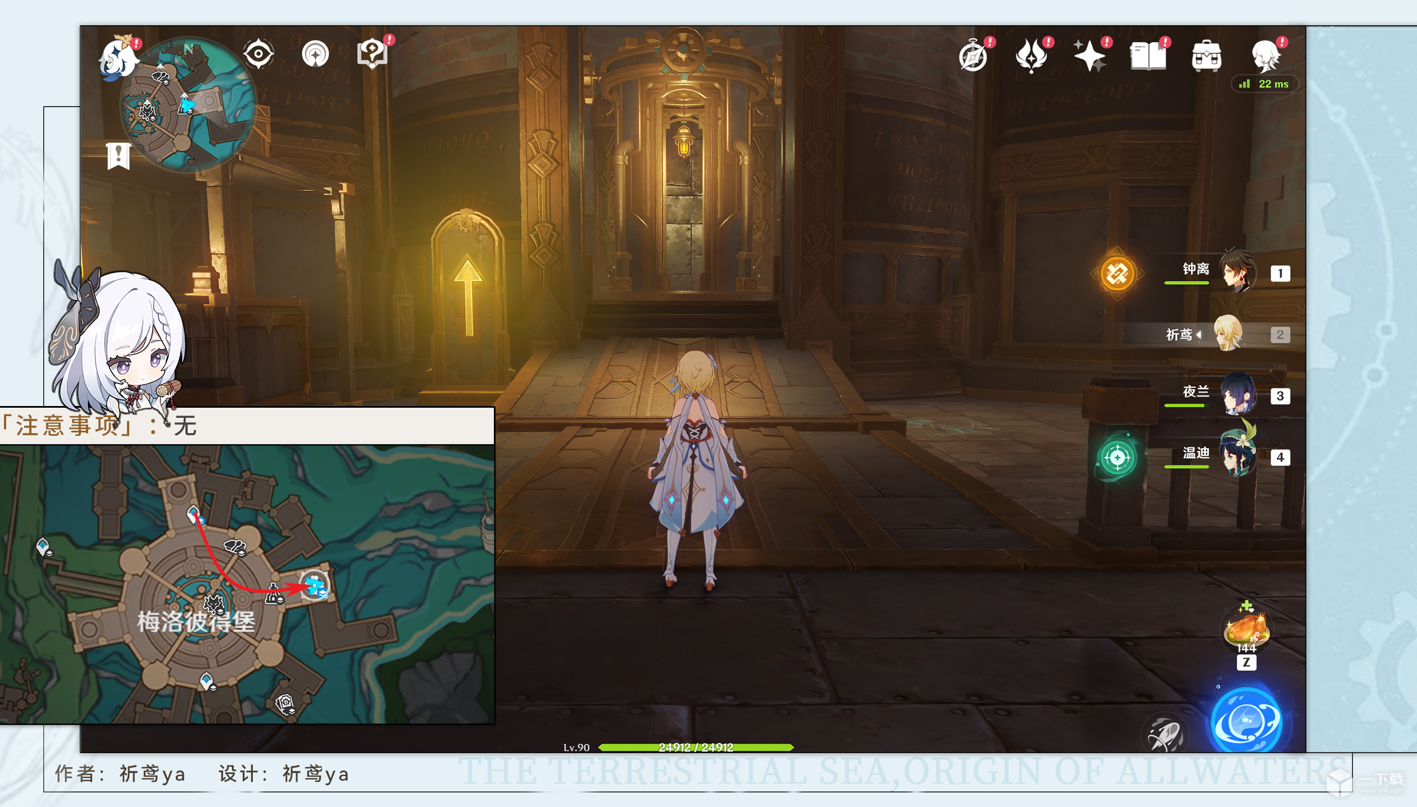This screenshot has width=1417, height=807.
Task: Click the design credit 设计: 祈鸢ya
Action: [284, 774]
